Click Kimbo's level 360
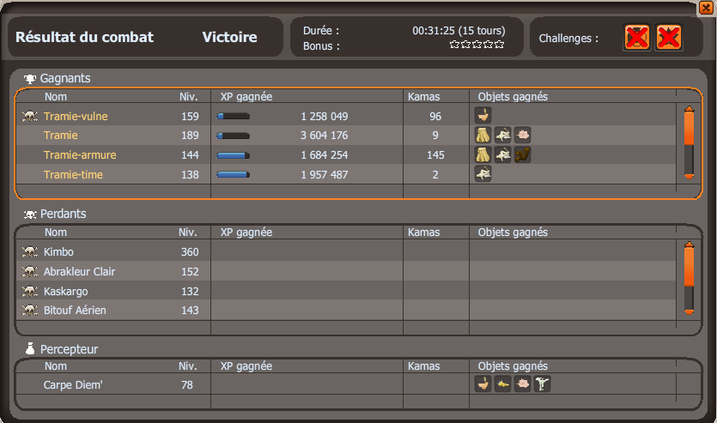 tap(190, 252)
